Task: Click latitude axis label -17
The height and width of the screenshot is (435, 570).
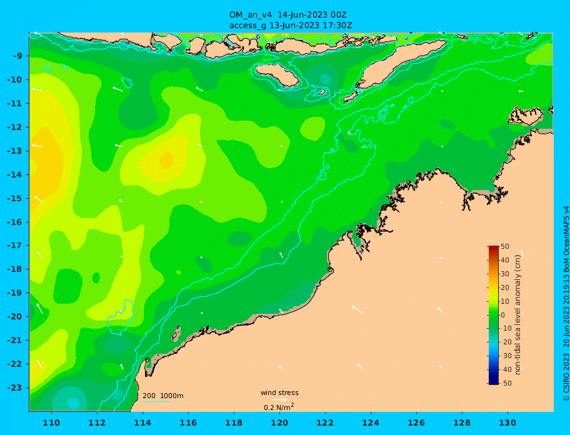Action: (15, 246)
